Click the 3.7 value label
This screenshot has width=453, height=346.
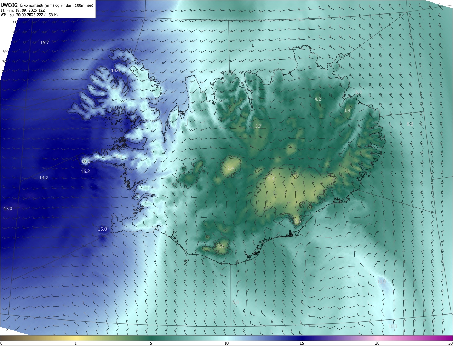click(258, 126)
